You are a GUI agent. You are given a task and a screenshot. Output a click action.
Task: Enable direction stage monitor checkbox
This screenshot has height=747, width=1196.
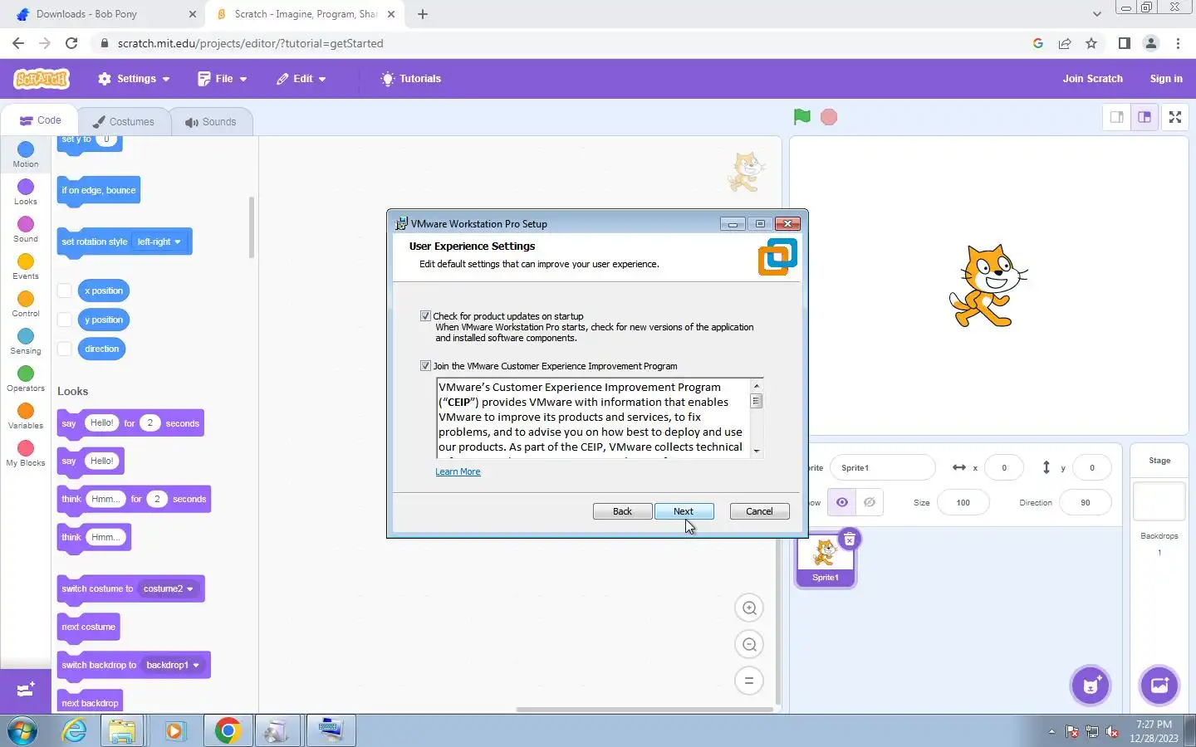click(65, 349)
